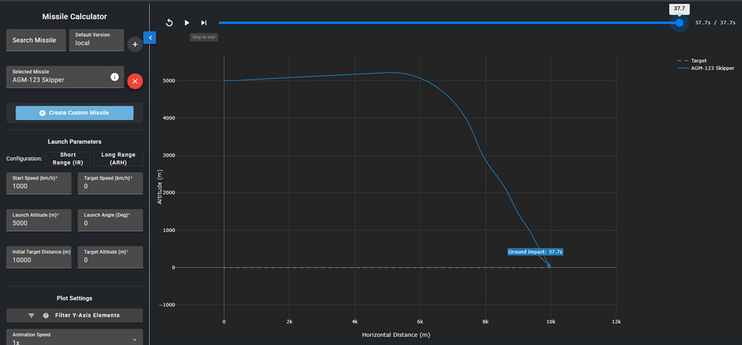This screenshot has height=345, width=742.
Task: Click the timeline slider handle at 37.7
Action: click(679, 23)
